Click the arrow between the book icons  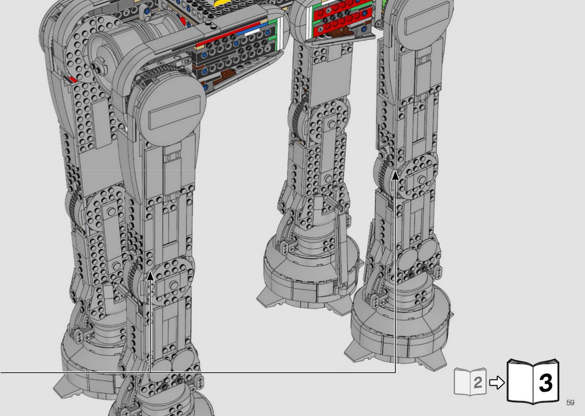pyautogui.click(x=497, y=383)
